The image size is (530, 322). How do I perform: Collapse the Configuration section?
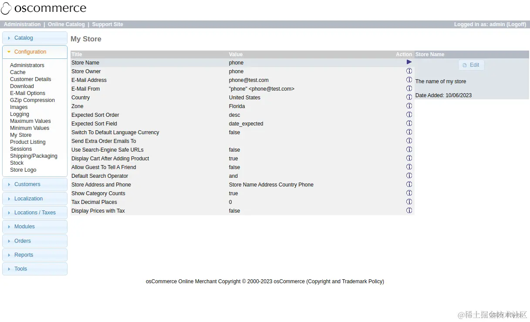(x=35, y=52)
